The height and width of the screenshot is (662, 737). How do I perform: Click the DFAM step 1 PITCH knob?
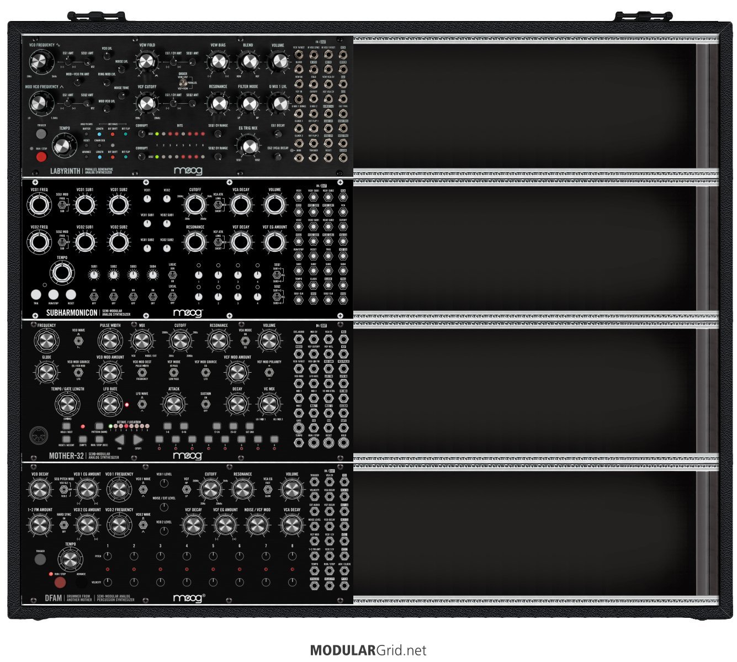pos(108,556)
